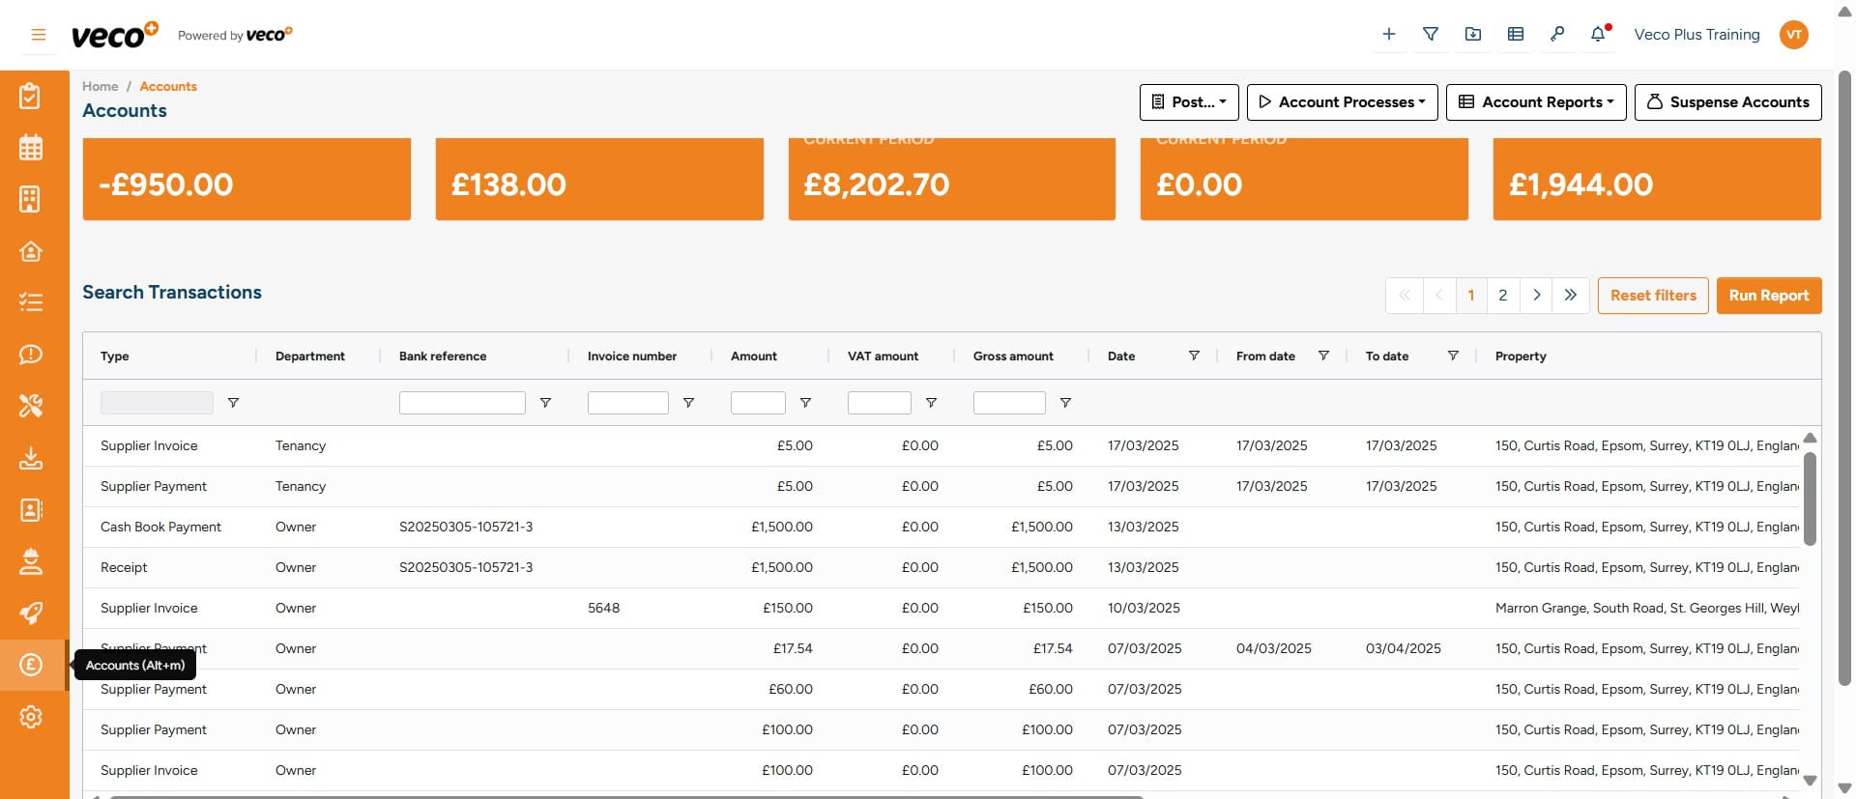Image resolution: width=1856 pixels, height=799 pixels.
Task: Click the plus add icon in header
Action: pyautogui.click(x=1388, y=35)
